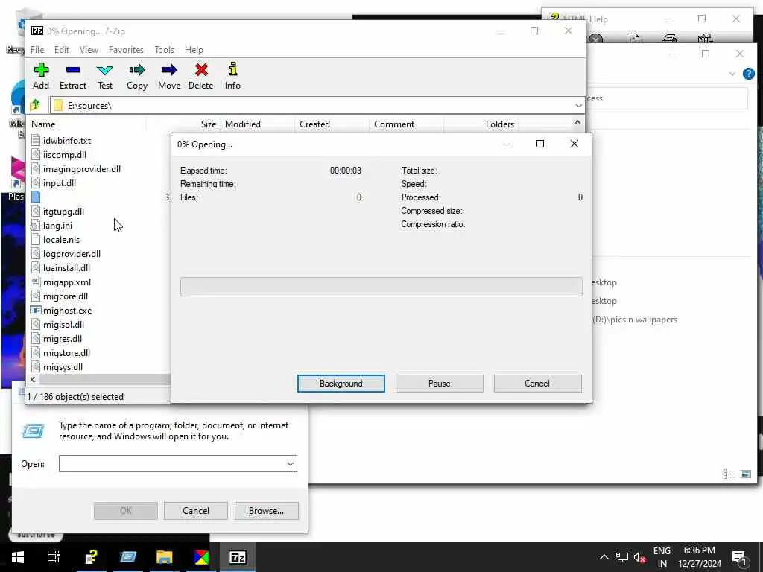Switch to details view icon in background window
763x572 pixels.
[x=729, y=474]
